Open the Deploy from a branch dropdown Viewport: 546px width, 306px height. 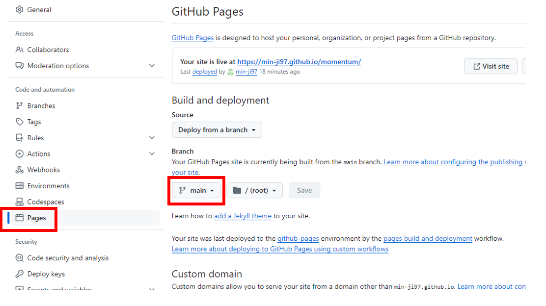click(217, 129)
